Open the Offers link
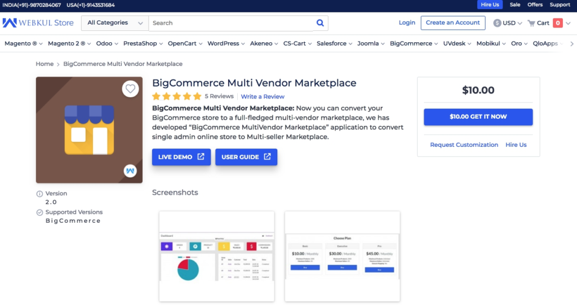This screenshot has width=577, height=305. click(535, 5)
